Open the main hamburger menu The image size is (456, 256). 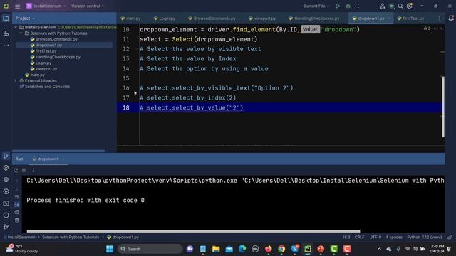(17, 6)
